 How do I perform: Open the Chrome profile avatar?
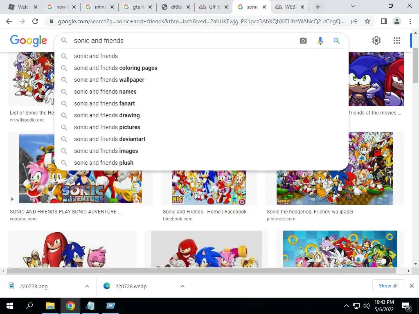coord(397,21)
